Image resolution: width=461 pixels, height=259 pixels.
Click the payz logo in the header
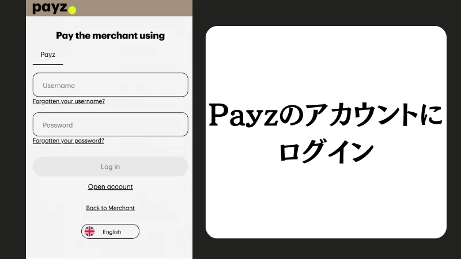54,8
